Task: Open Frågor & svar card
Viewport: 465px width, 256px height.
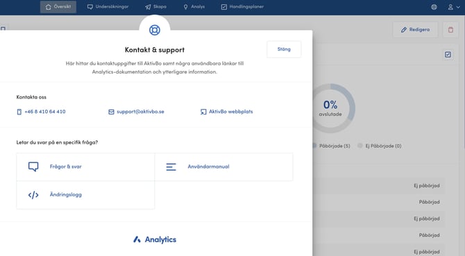Action: [x=85, y=167]
